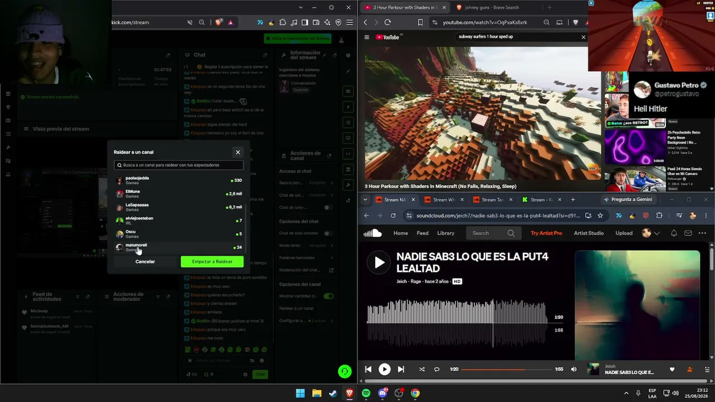Seek on the SoundCloud bottom progress bar

click(x=507, y=369)
